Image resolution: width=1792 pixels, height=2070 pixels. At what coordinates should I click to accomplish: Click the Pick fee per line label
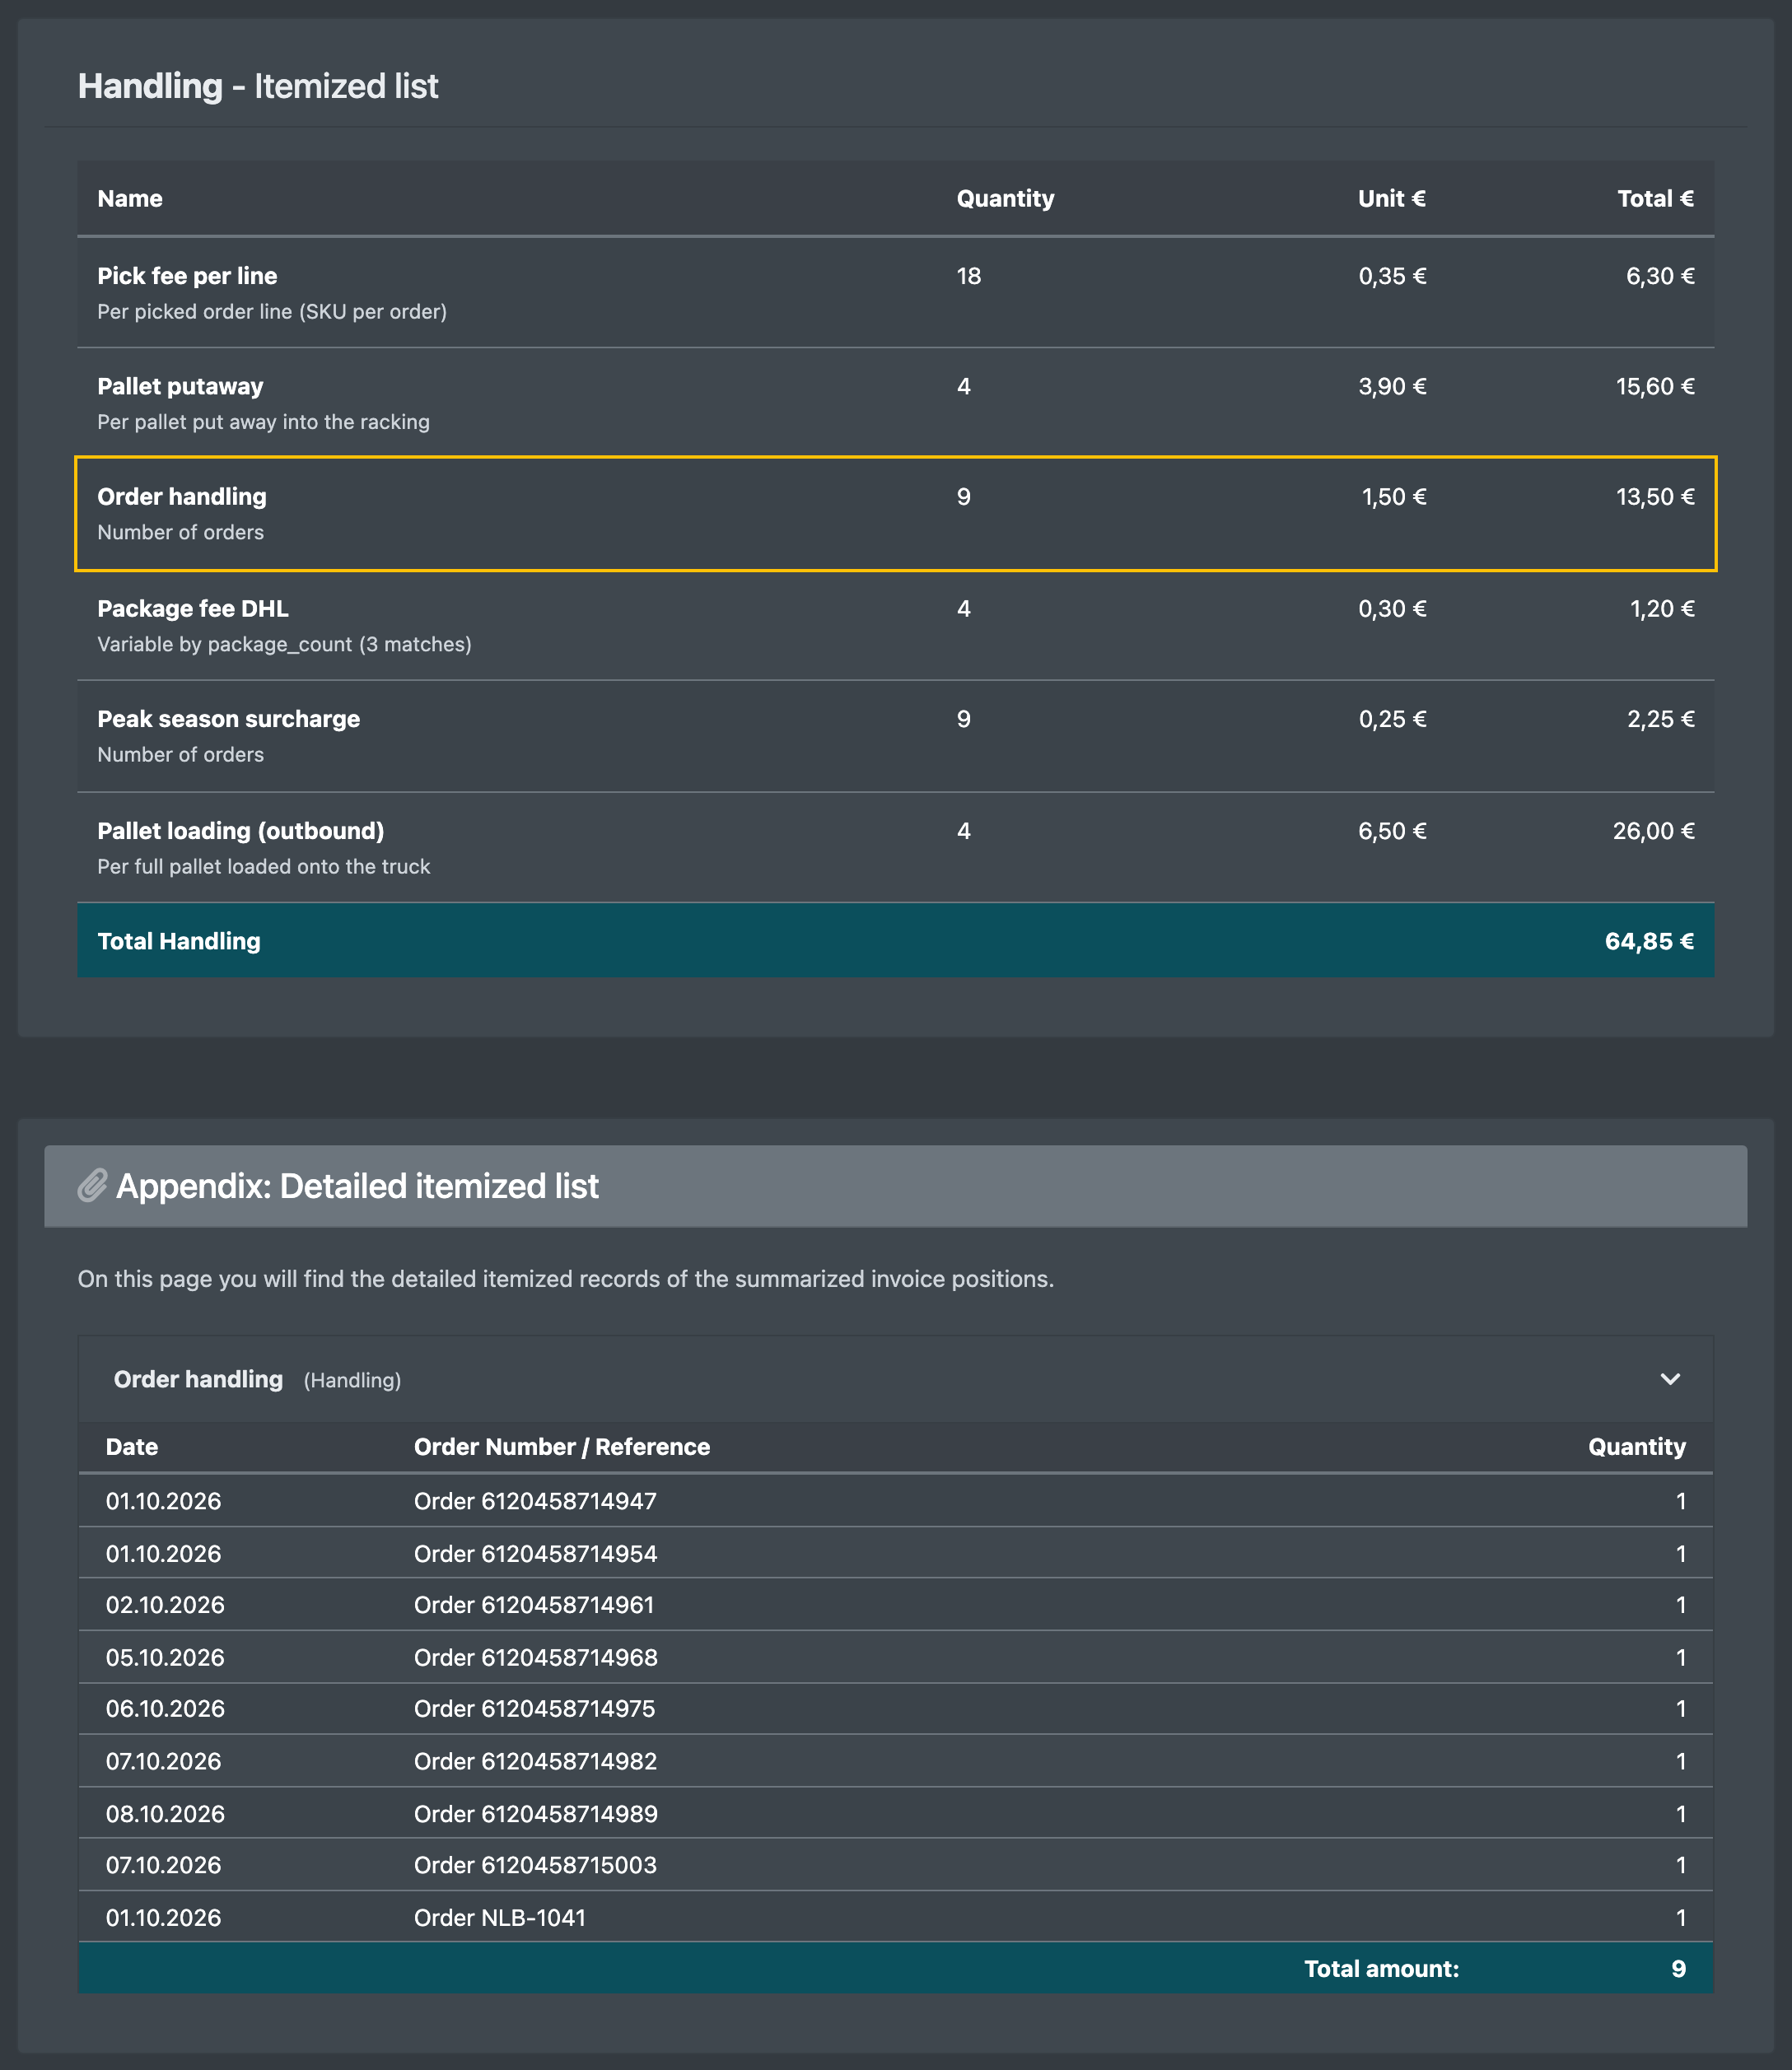pos(187,276)
